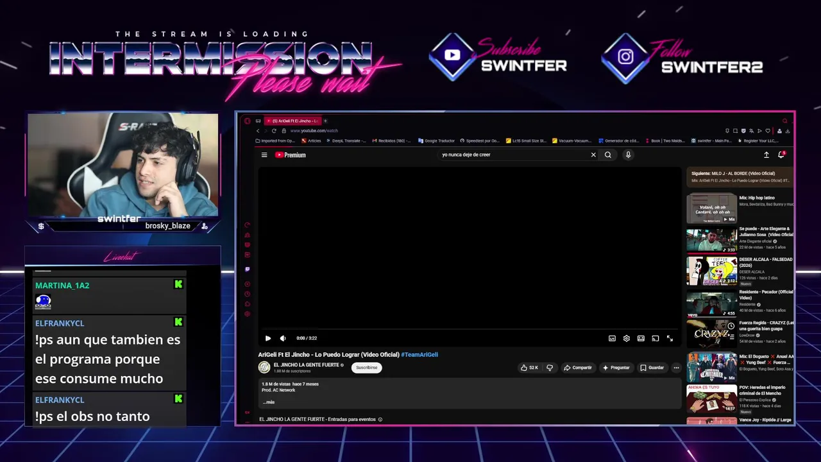This screenshot has width=821, height=462.
Task: Click the Compartir share button
Action: (577, 368)
